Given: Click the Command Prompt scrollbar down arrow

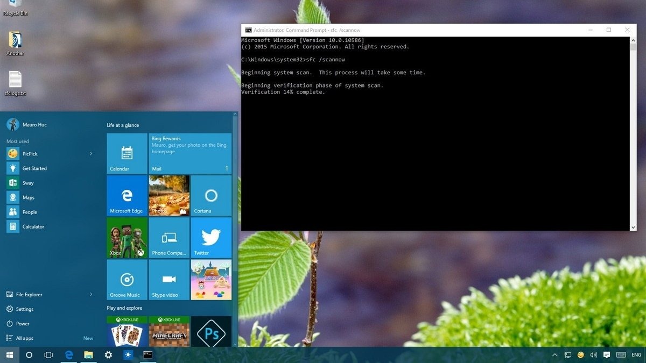Looking at the screenshot, I should coord(633,227).
